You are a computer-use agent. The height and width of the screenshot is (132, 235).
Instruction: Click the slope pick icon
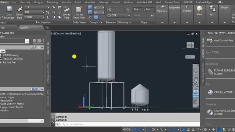click(153, 15)
